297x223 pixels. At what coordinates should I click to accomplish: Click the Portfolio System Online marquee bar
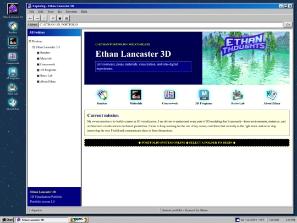click(x=187, y=143)
